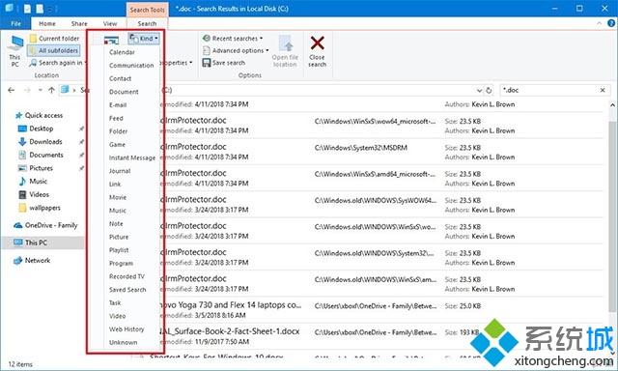Choose Instant Message from Kind list
The width and height of the screenshot is (618, 371).
coord(132,157)
